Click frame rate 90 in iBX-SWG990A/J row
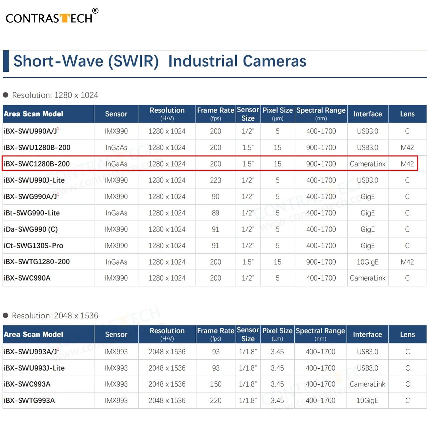This screenshot has width=427, height=427. click(216, 196)
